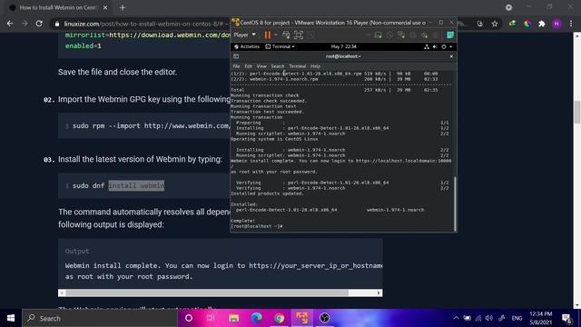Open the Chrome extensions puzzle menu
The image size is (581, 327).
tap(542, 24)
